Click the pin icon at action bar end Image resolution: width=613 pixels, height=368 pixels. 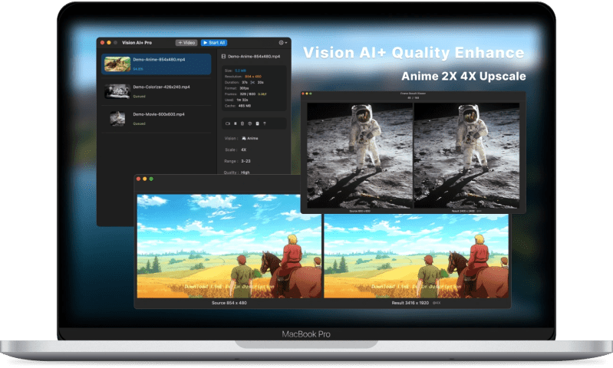(265, 123)
